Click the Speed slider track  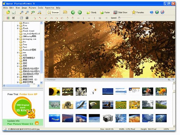click(126, 18)
